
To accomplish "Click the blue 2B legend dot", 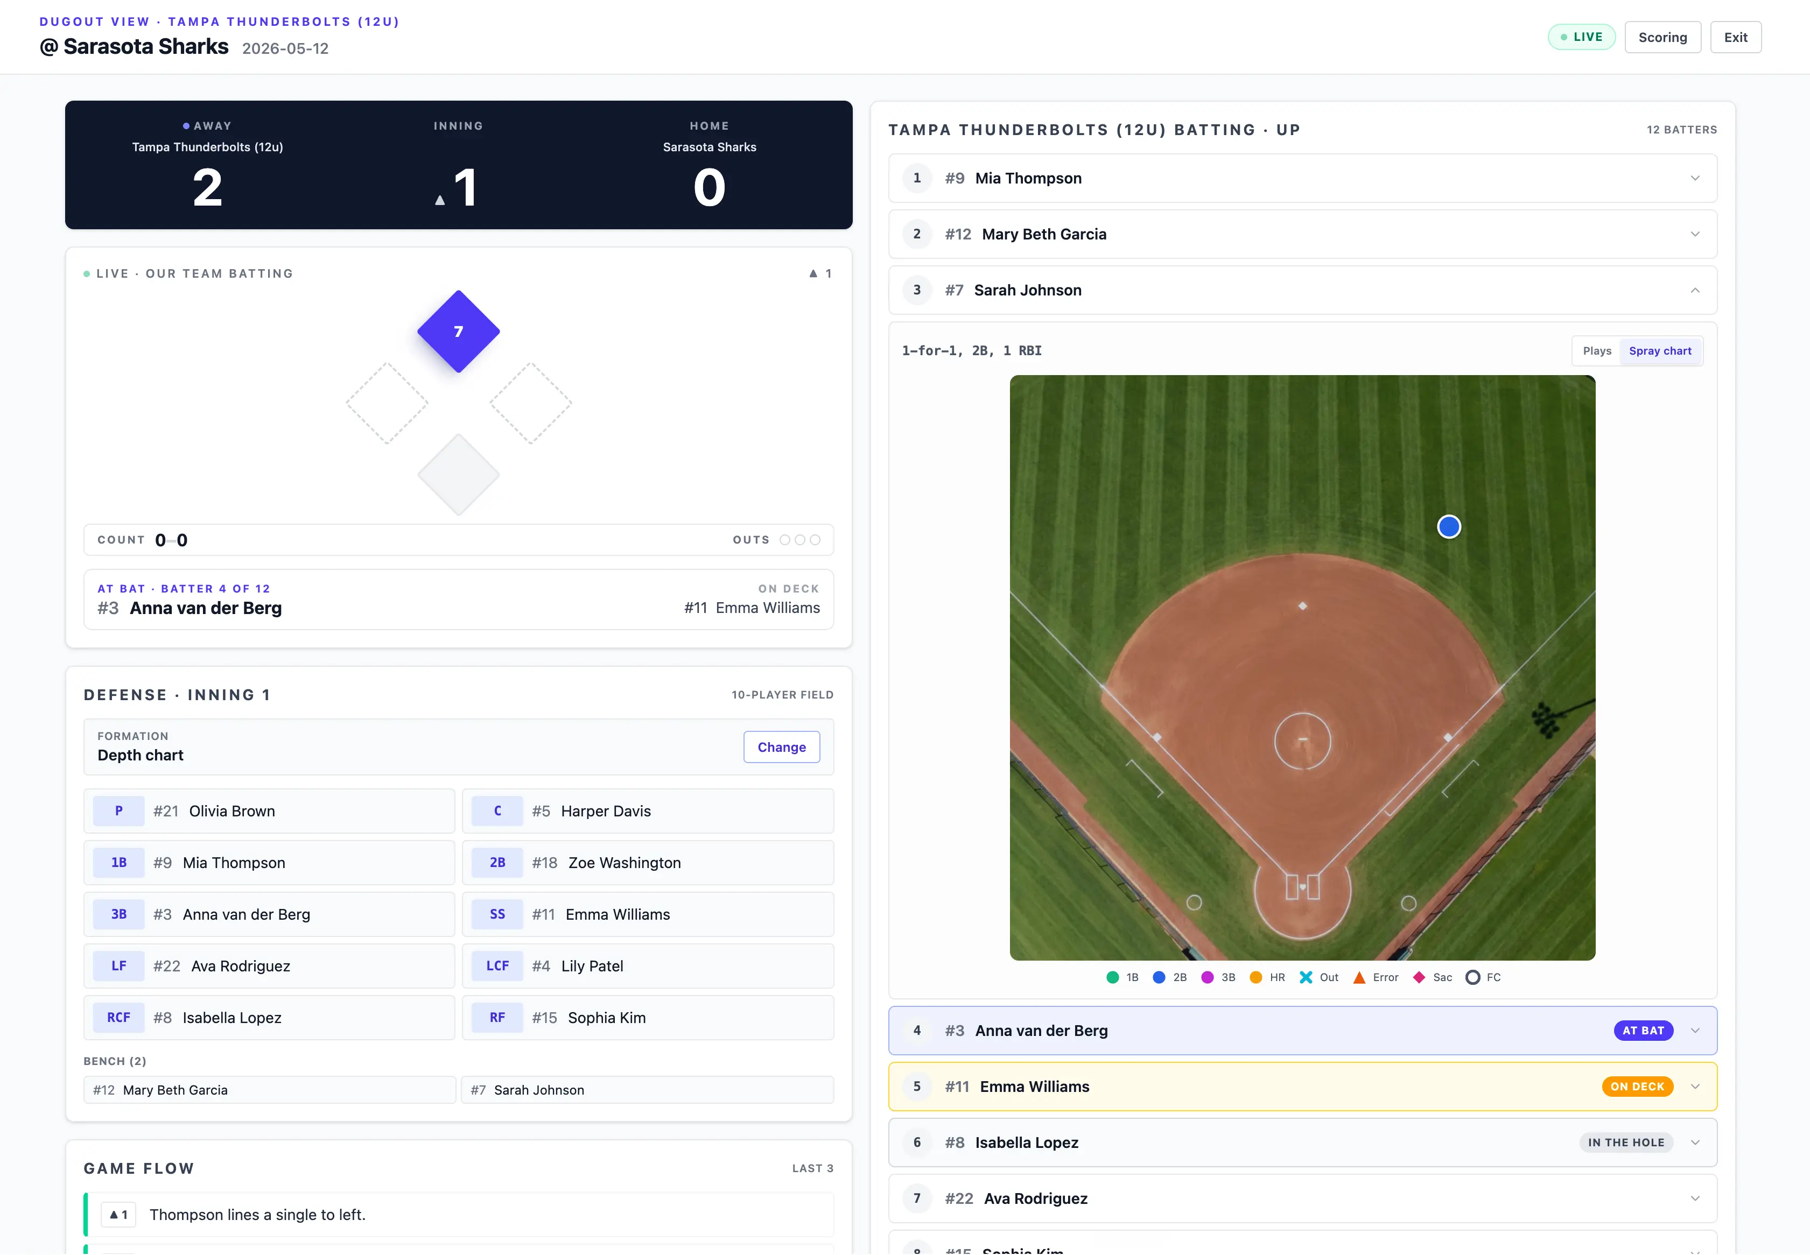I will click(x=1159, y=977).
